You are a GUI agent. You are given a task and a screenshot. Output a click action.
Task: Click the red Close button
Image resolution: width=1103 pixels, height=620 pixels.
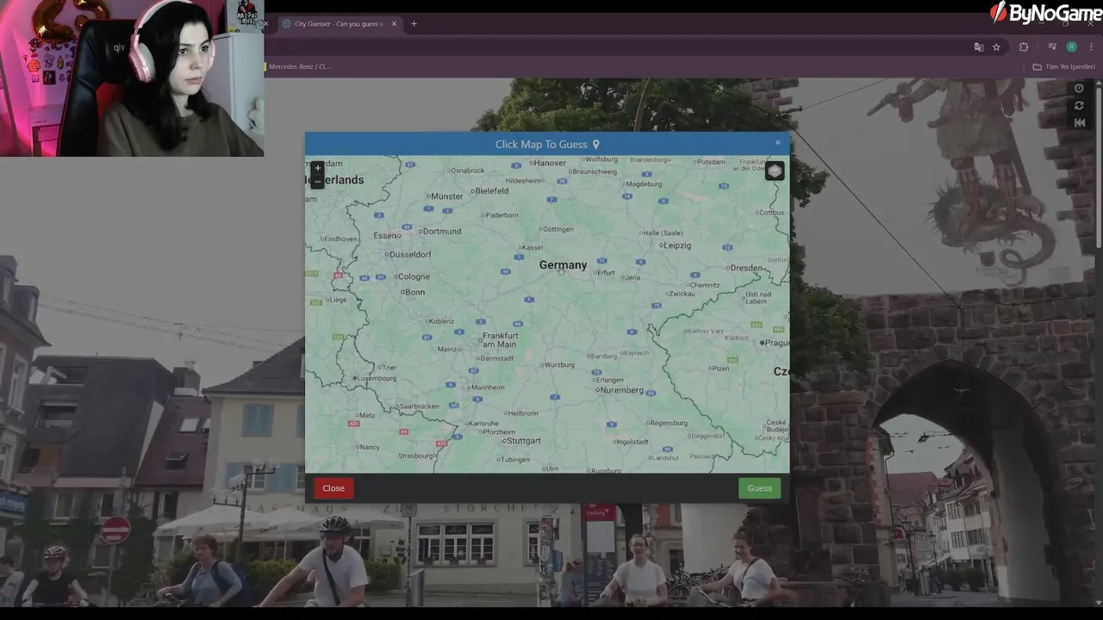point(333,488)
